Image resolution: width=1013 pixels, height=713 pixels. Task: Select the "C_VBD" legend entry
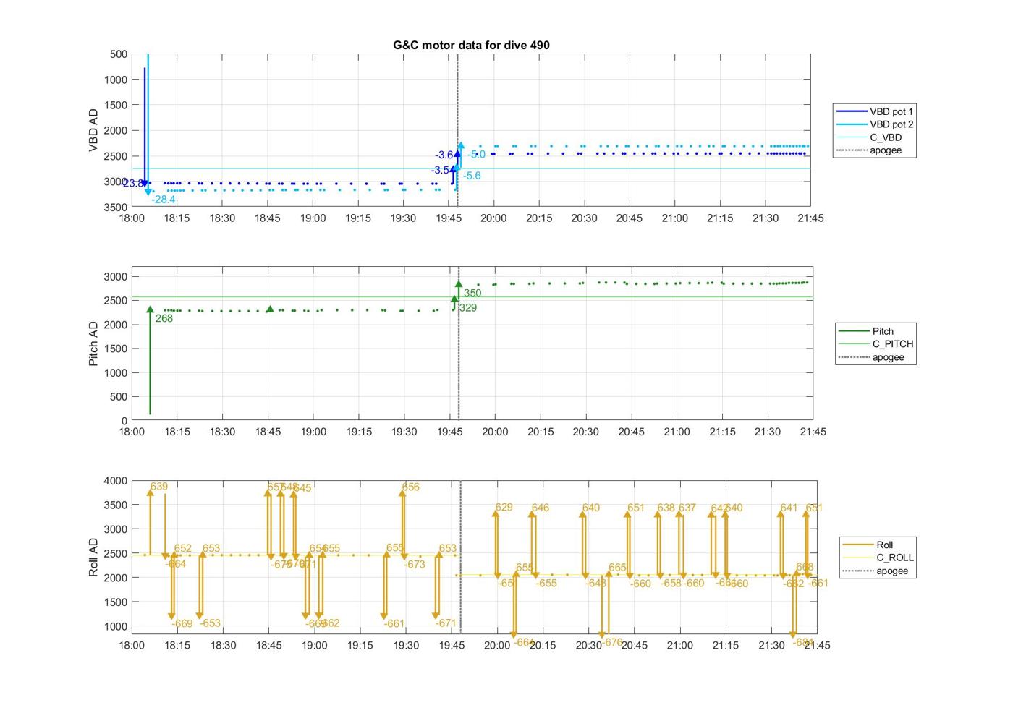(x=886, y=137)
